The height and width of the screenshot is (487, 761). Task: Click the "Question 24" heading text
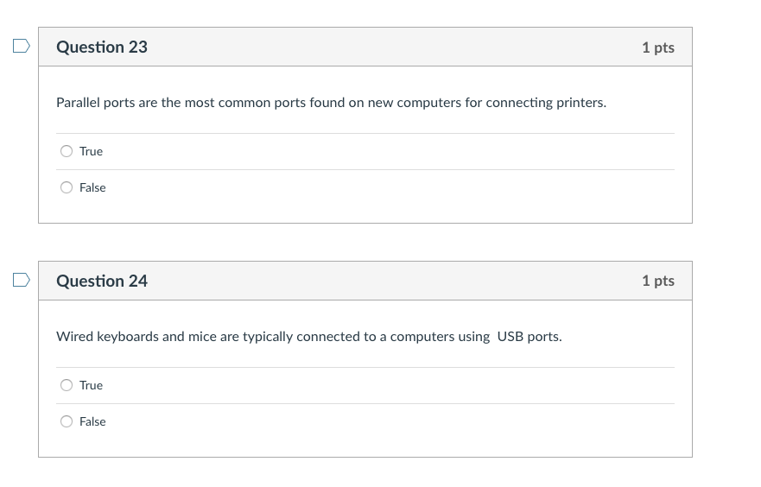pos(102,281)
